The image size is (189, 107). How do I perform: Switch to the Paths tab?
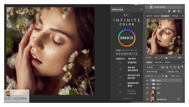coord(167,62)
